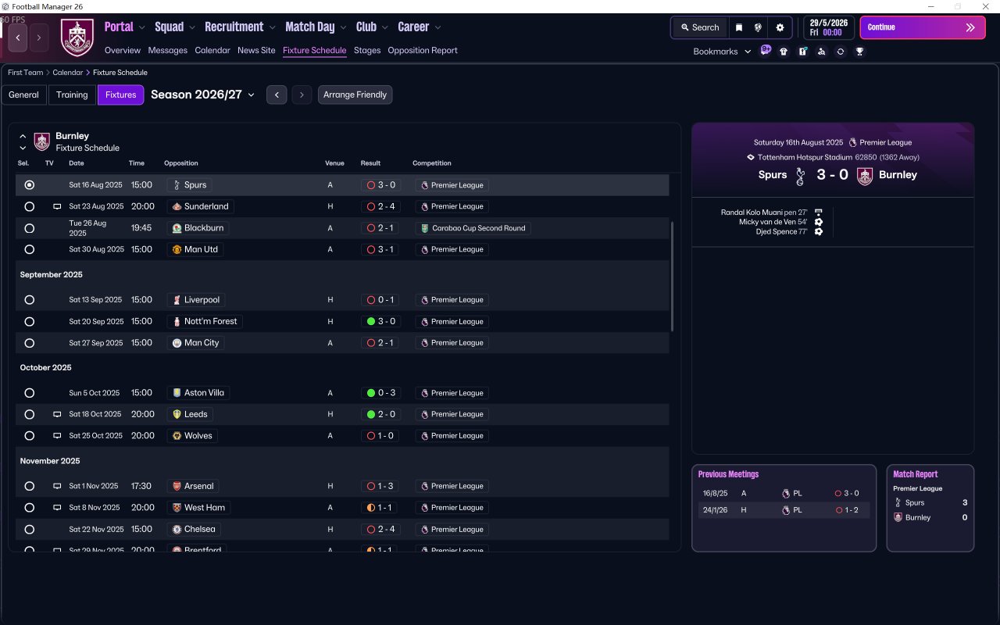Viewport: 1000px width, 625px height.
Task: Go forward using the header forward arrow
Action: click(39, 37)
